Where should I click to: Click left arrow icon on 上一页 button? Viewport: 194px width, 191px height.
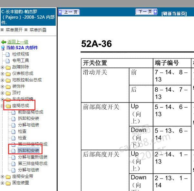coord(60,12)
